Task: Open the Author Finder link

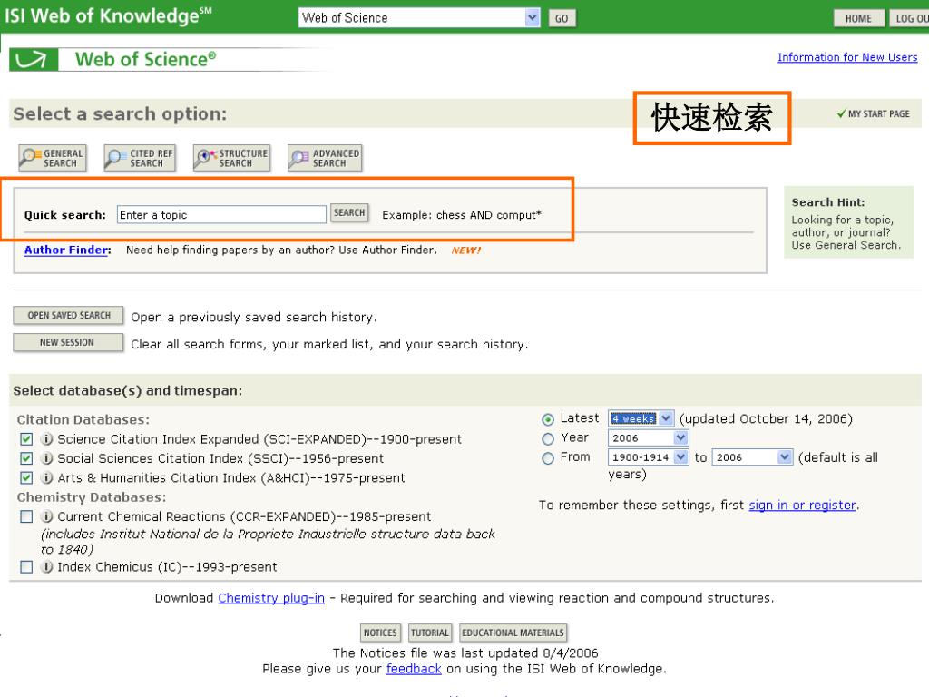Action: [66, 250]
